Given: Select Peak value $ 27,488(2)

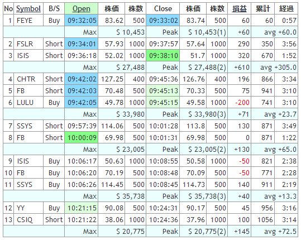Looking at the screenshot, I should [207, 68].
